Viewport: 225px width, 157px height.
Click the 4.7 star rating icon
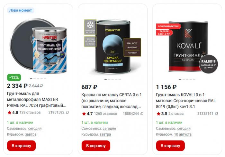pyautogui.click(x=84, y=114)
